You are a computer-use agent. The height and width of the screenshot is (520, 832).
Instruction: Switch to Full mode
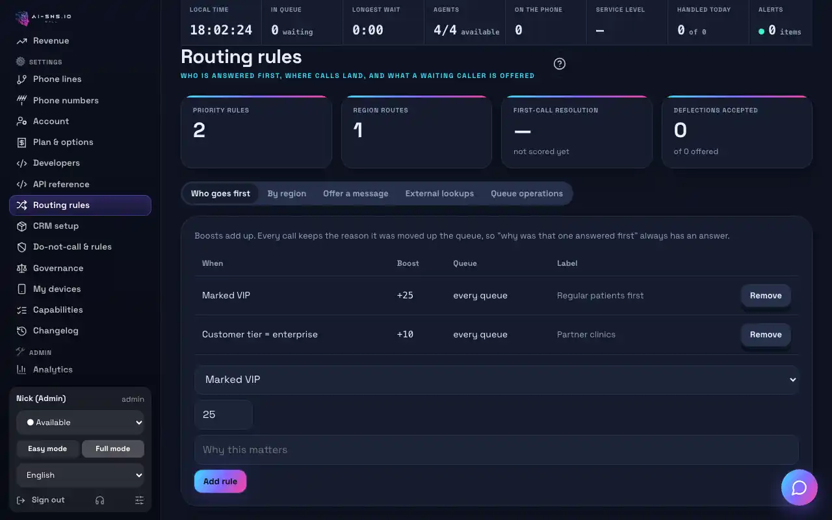113,448
